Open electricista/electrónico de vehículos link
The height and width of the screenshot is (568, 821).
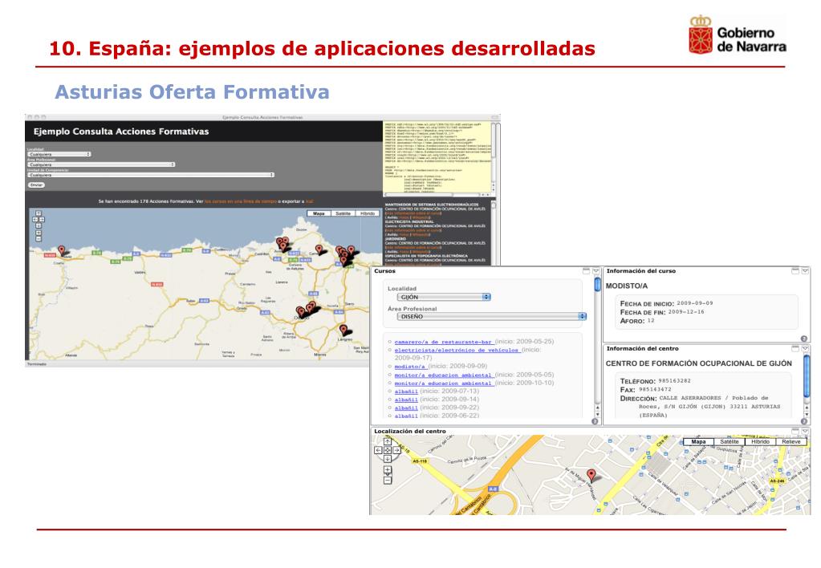457,351
